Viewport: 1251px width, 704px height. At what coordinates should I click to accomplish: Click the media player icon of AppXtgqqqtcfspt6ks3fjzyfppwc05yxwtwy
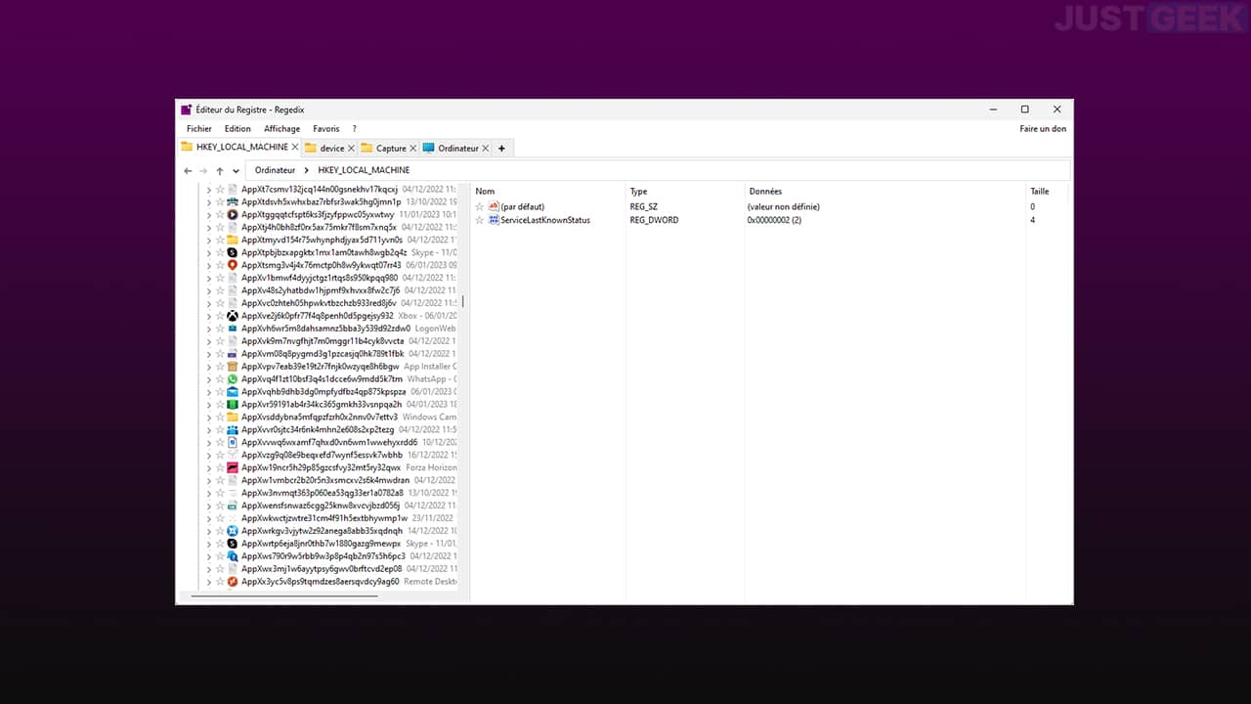pos(233,214)
